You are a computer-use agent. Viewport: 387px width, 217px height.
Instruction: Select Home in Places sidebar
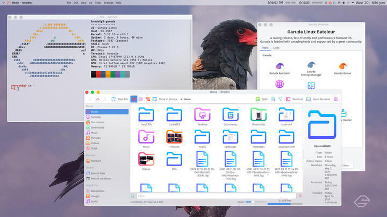107,111
